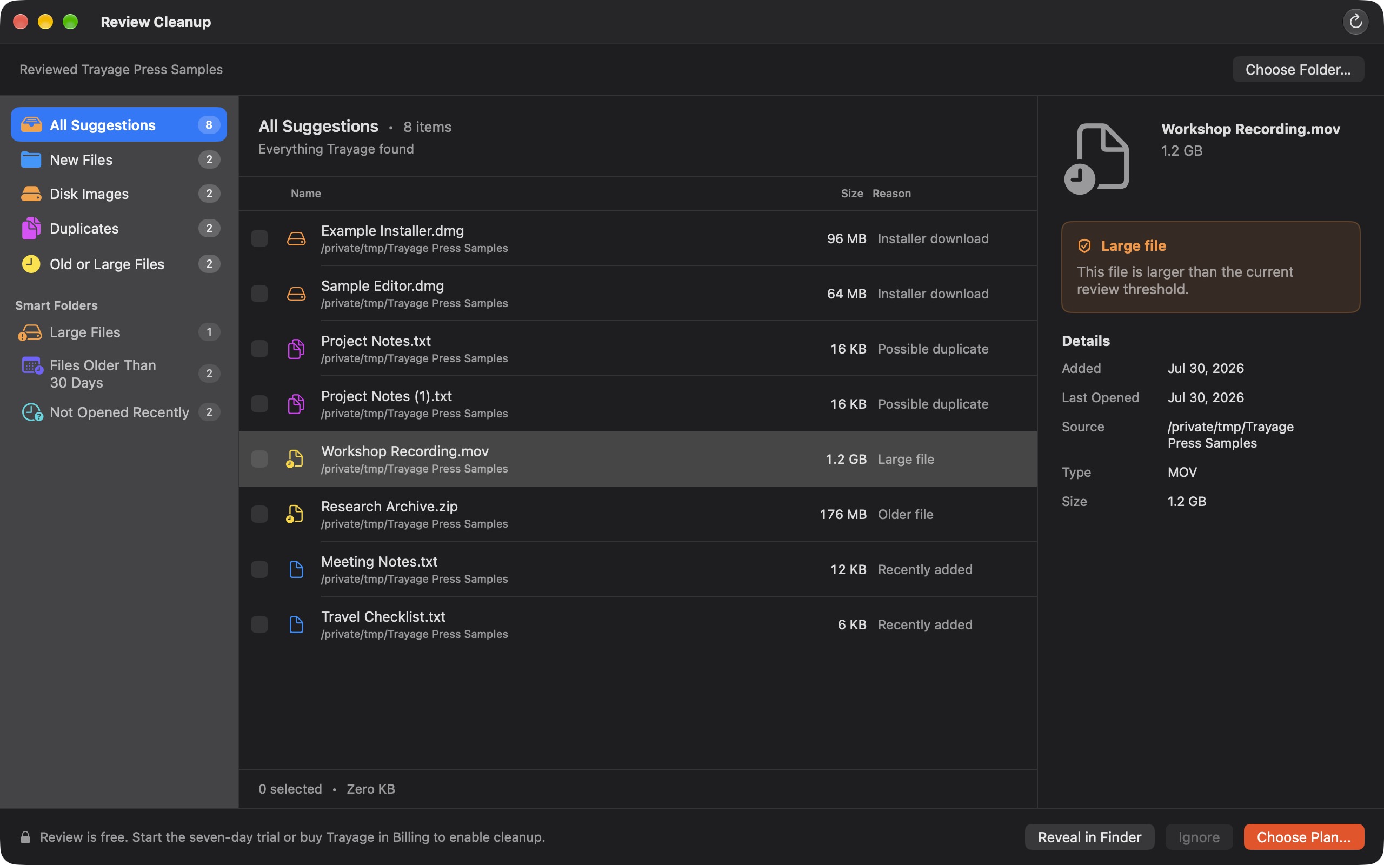Image resolution: width=1384 pixels, height=865 pixels.
Task: Sort by the Name column header
Action: click(305, 194)
